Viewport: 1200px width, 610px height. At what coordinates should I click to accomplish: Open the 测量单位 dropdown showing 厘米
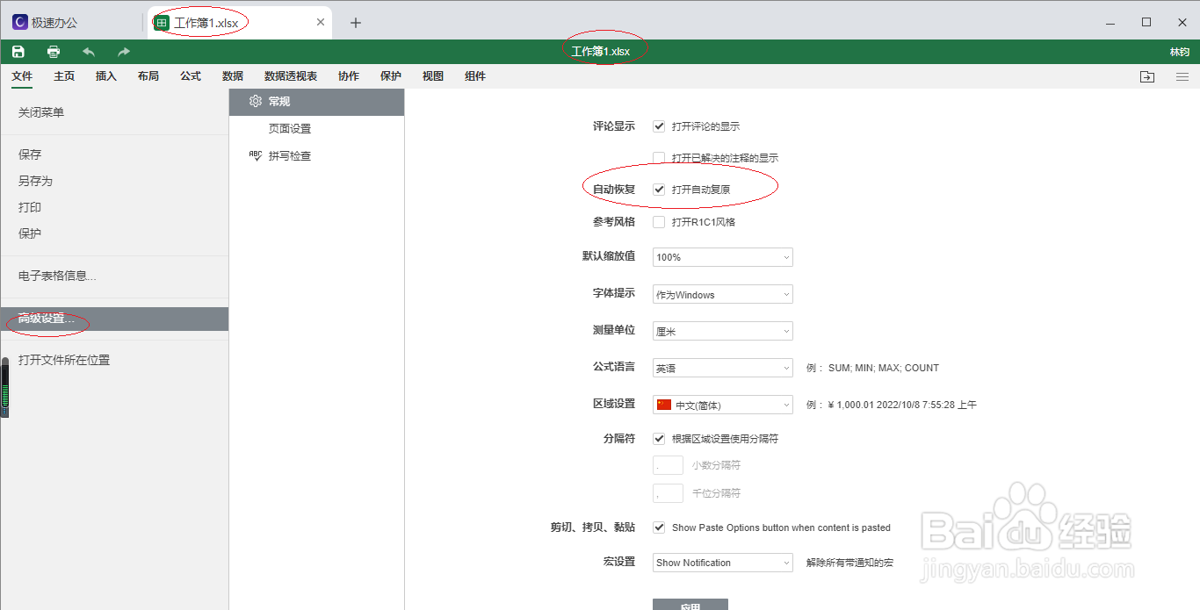click(722, 330)
